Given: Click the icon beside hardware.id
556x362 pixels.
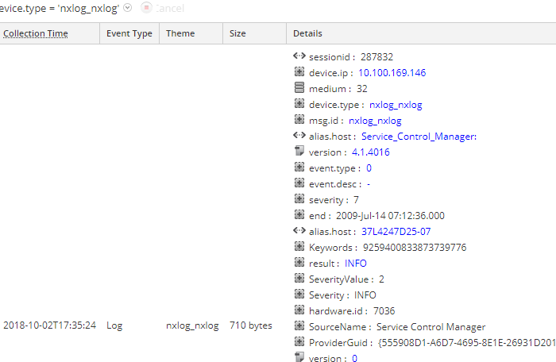Looking at the screenshot, I should pos(299,310).
